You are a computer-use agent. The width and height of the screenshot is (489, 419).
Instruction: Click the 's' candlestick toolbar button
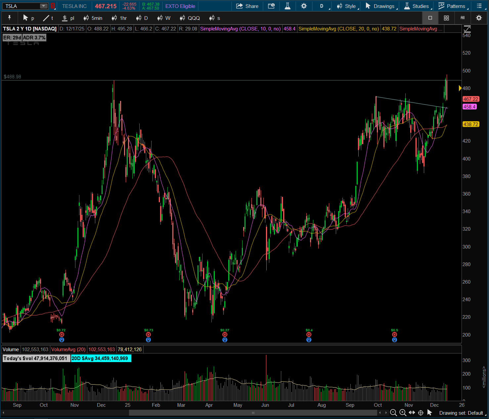pyautogui.click(x=215, y=18)
